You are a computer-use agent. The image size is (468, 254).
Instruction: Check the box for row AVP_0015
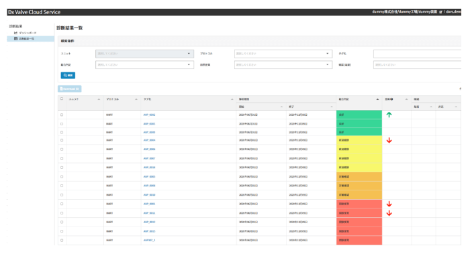pyautogui.click(x=62, y=231)
